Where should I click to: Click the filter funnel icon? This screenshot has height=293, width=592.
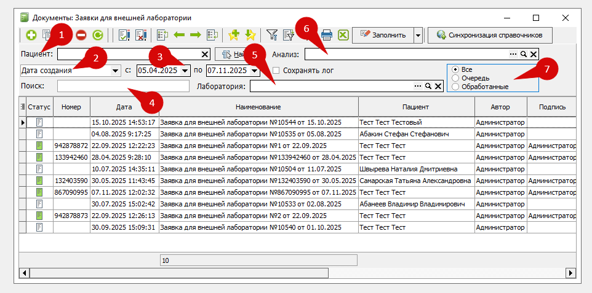pyautogui.click(x=271, y=36)
